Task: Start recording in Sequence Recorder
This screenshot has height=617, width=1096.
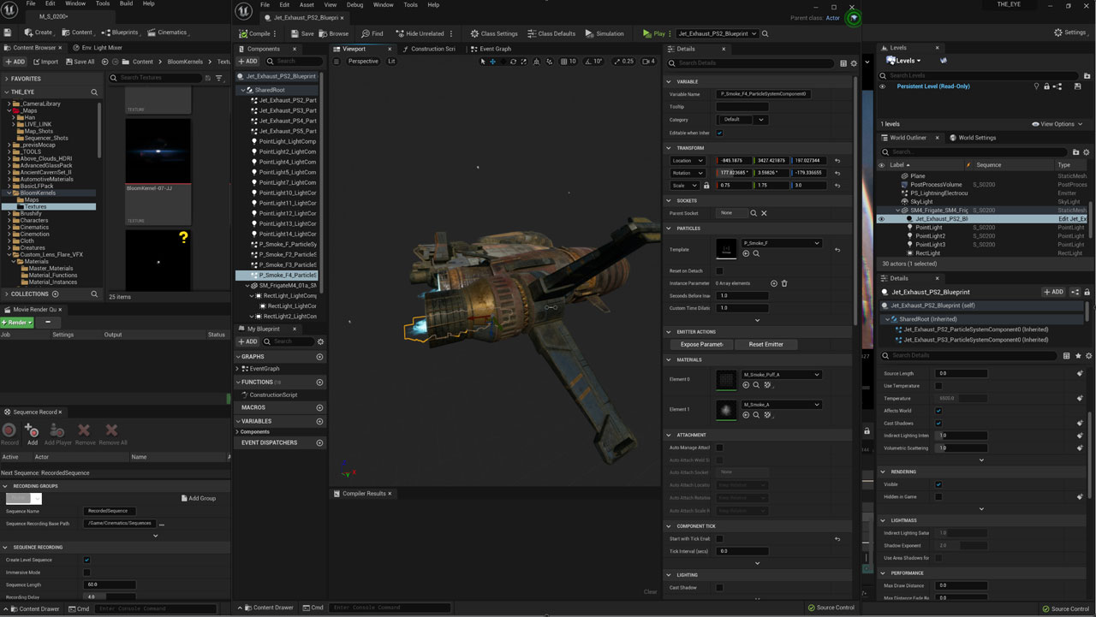Action: pyautogui.click(x=9, y=431)
